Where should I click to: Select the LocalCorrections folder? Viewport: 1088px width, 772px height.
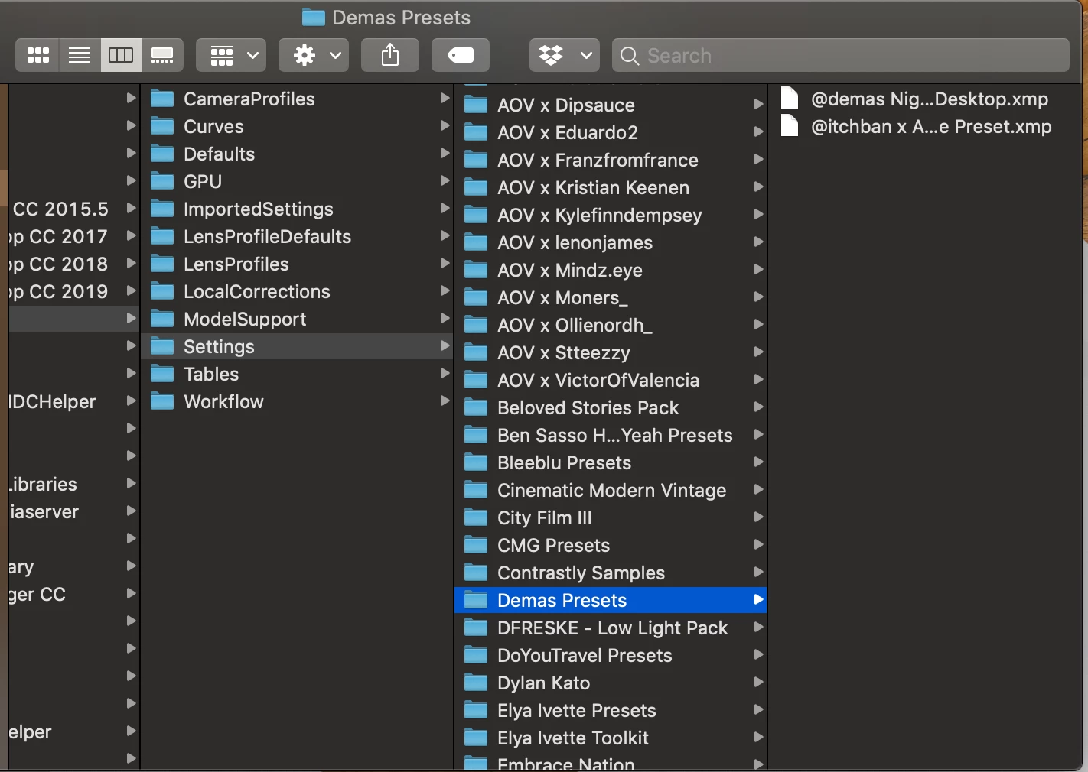tap(297, 291)
